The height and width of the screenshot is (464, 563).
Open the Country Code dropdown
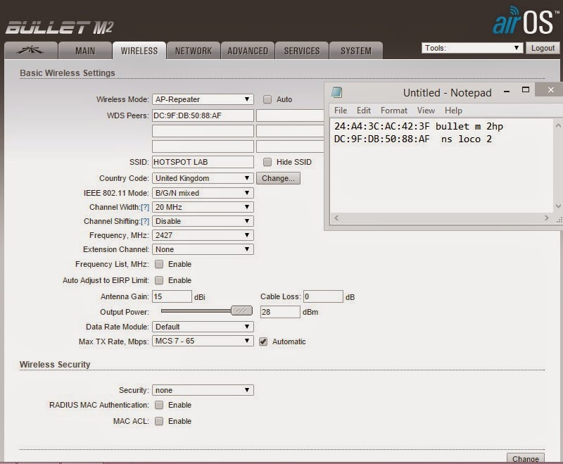coord(203,178)
